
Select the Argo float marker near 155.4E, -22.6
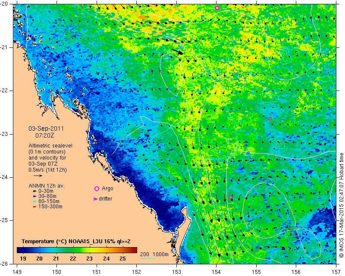coord(270,119)
